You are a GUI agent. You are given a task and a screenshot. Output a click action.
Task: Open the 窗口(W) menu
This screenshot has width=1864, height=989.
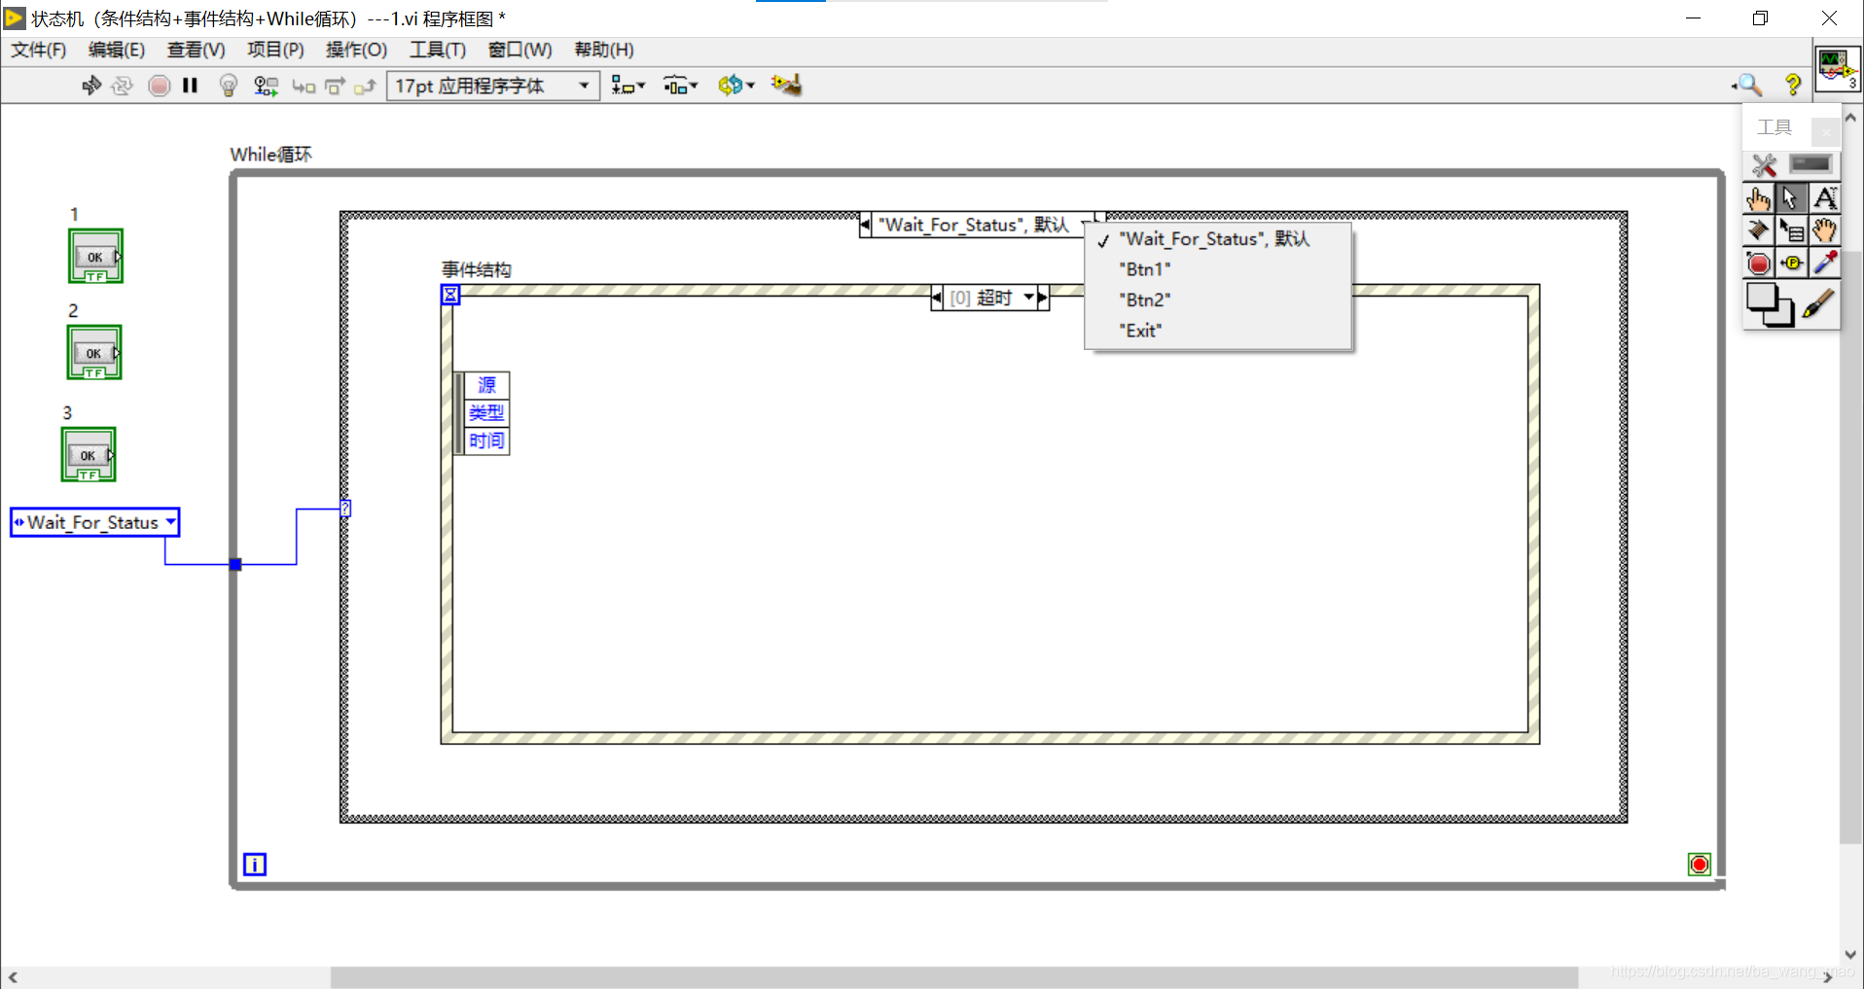[520, 50]
